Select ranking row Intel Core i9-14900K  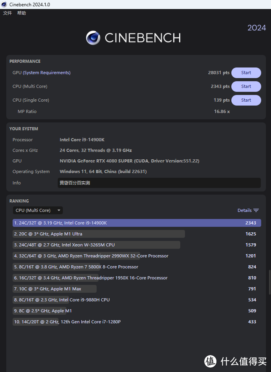(137, 223)
